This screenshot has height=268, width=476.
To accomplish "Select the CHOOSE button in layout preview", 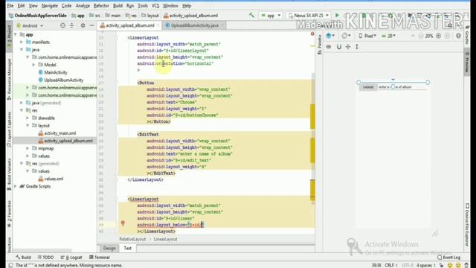I will pos(368,87).
